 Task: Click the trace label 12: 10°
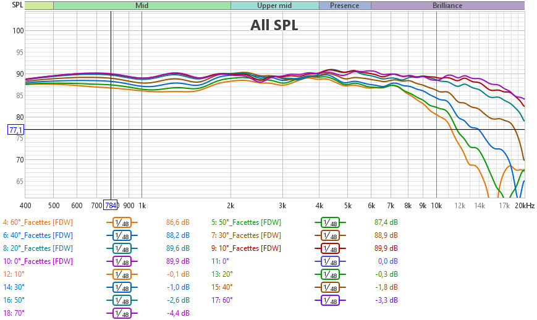[13, 275]
